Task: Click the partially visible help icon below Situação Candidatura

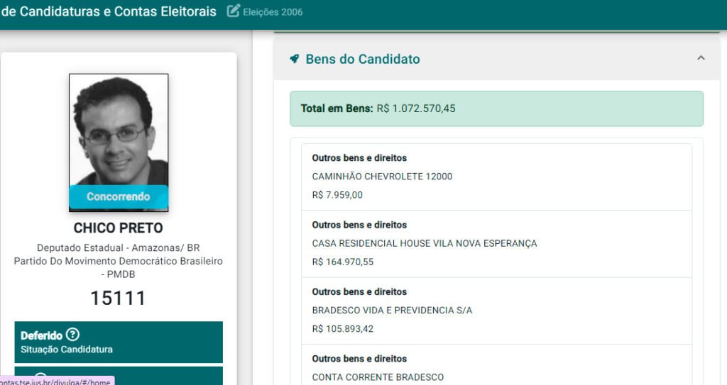Action: pyautogui.click(x=40, y=378)
